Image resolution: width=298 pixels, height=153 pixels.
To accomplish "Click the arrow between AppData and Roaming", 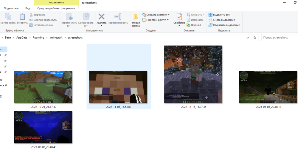I will (x=30, y=37).
